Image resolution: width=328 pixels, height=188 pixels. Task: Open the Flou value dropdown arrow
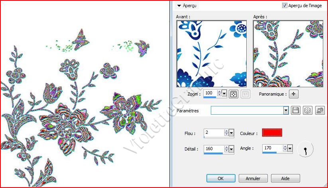232,133
